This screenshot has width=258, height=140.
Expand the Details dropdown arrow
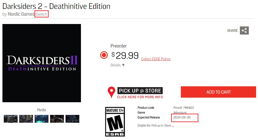(123, 65)
